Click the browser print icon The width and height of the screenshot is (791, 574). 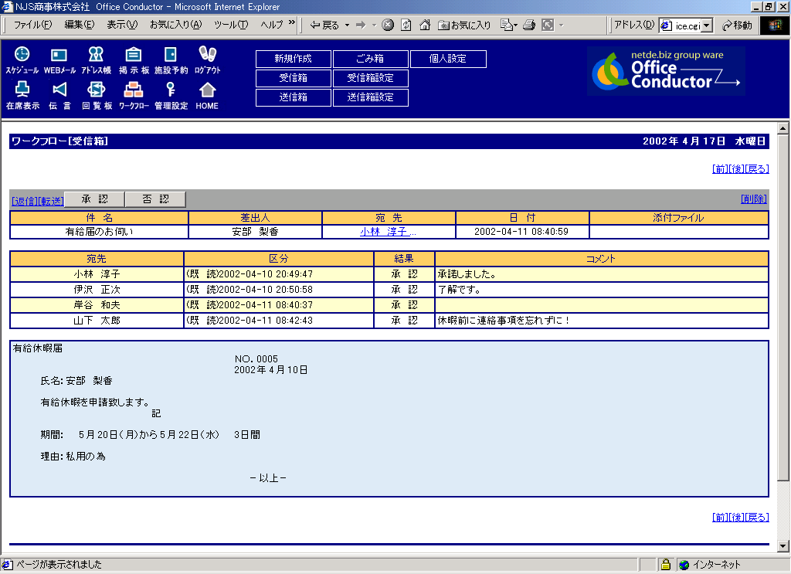(x=528, y=25)
